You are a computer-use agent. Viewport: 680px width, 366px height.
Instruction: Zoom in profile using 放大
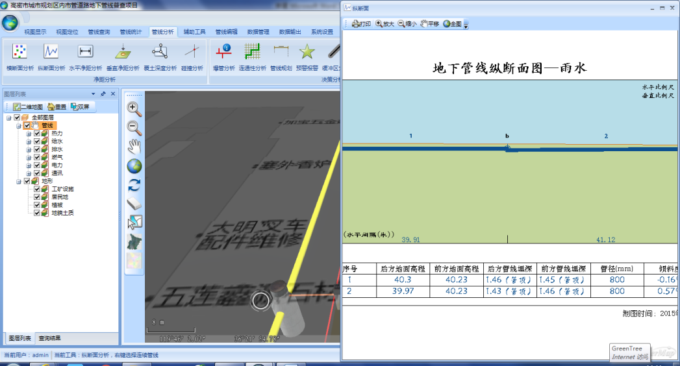tap(384, 24)
